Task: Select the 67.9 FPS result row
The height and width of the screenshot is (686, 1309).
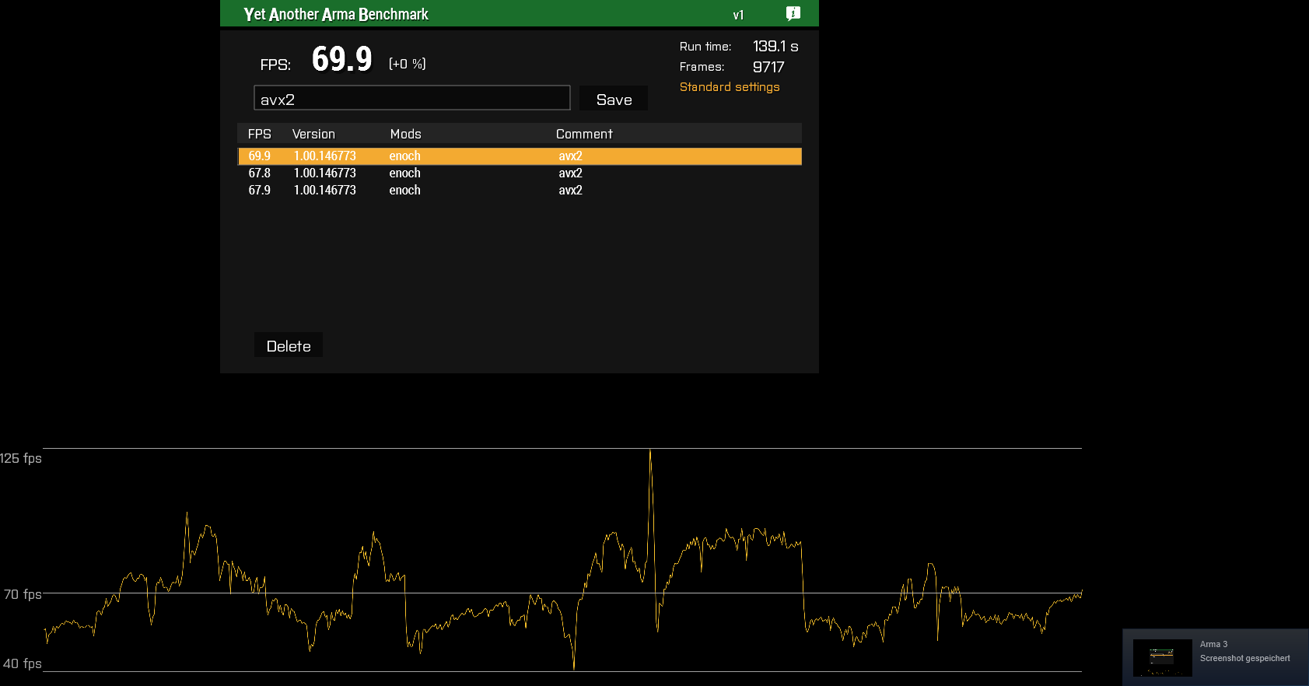Action: (x=520, y=191)
